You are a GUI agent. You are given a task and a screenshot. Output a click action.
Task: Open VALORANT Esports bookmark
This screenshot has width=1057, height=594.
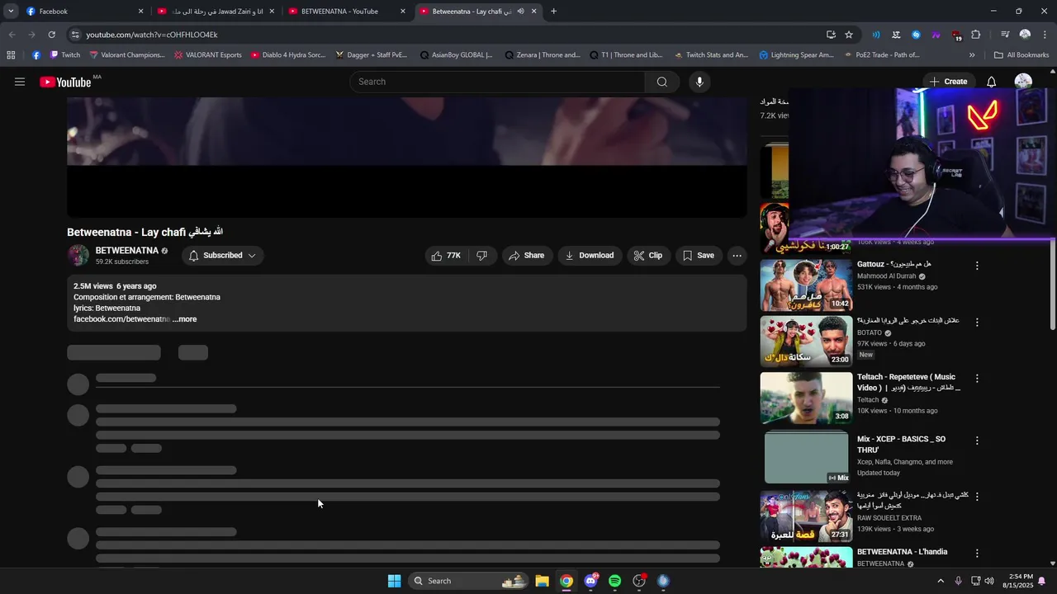tap(208, 55)
